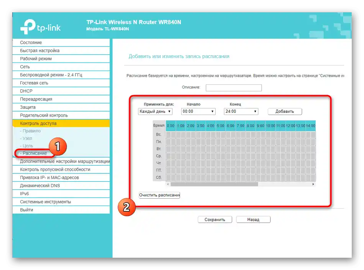Viewport: 364px width, 270px height.
Task: Select the 6:00 column header
Action: 231,126
